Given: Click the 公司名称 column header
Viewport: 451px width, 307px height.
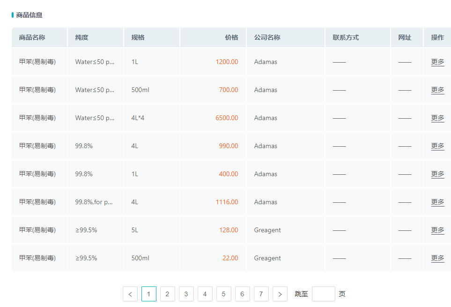Looking at the screenshot, I should (267, 37).
